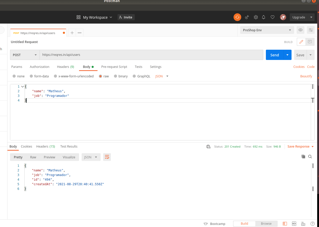Toggle two-pane view icon in status bar

294,224
